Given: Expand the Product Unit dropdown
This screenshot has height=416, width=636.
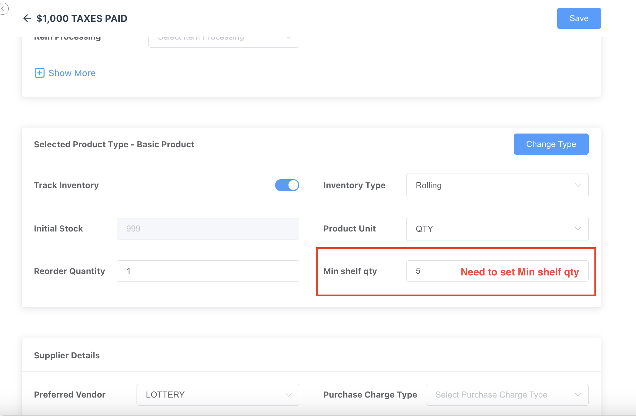Looking at the screenshot, I should pyautogui.click(x=497, y=229).
